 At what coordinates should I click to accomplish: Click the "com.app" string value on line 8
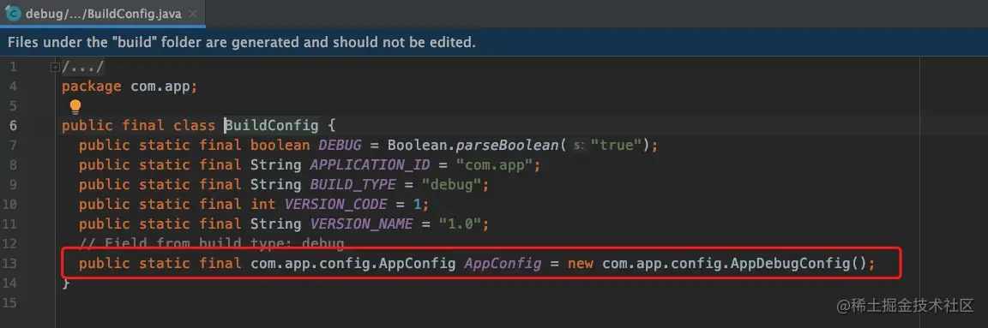pyautogui.click(x=495, y=165)
